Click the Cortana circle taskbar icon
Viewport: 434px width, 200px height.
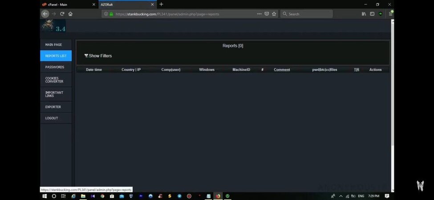coord(54,196)
